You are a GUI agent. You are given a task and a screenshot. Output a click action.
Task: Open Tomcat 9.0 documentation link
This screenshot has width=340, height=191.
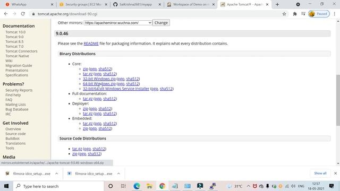pyautogui.click(x=14, y=37)
